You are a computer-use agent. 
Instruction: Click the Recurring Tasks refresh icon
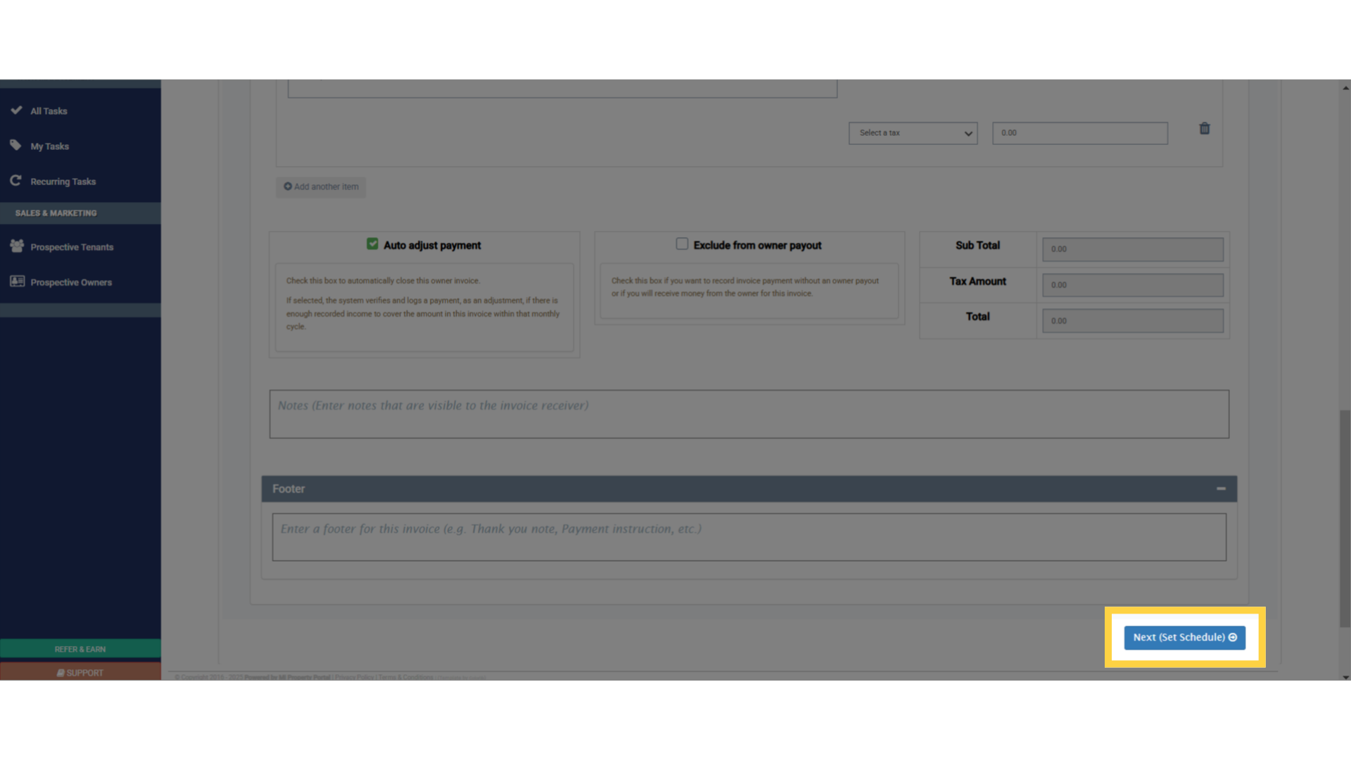tap(15, 181)
